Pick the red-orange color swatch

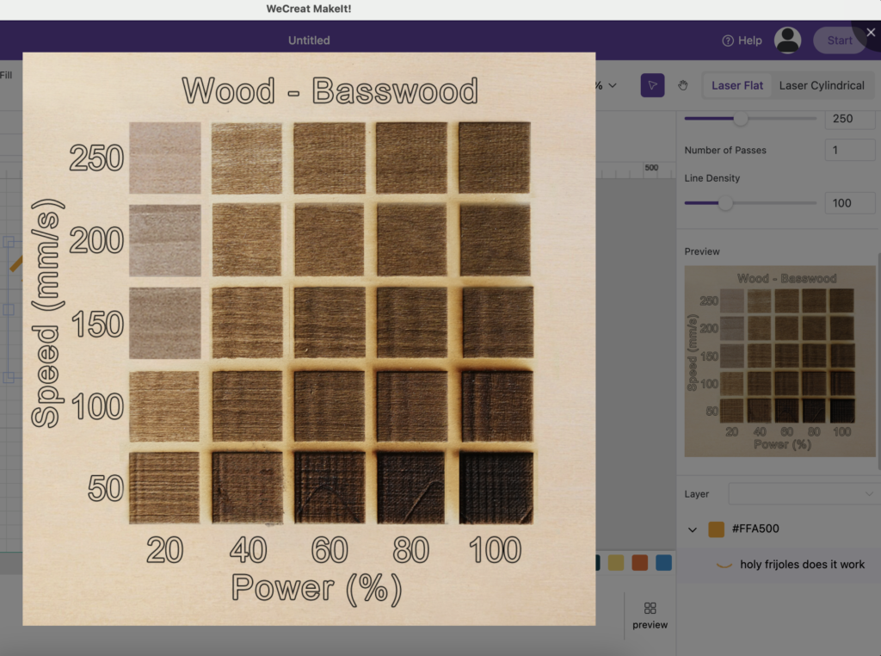pyautogui.click(x=639, y=562)
